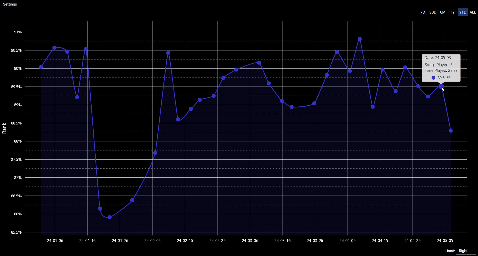Click the tooltip's 'Songs Played: 8' text
Image resolution: width=478 pixels, height=256 pixels.
[x=439, y=65]
